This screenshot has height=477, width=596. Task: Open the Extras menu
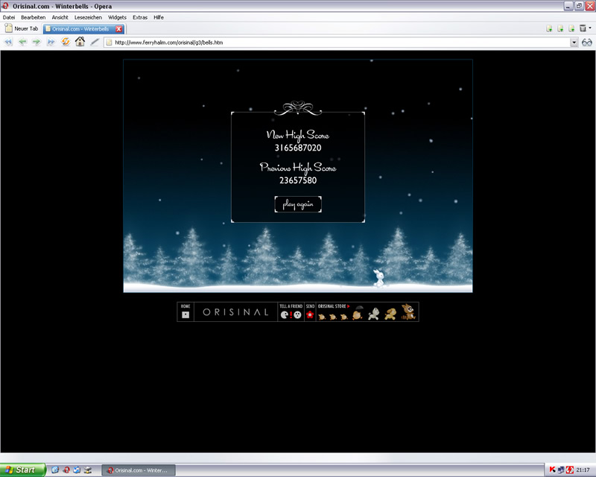pyautogui.click(x=140, y=17)
